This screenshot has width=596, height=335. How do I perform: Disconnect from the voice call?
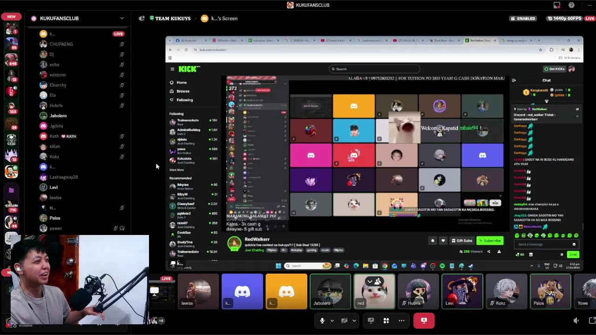[x=424, y=321]
